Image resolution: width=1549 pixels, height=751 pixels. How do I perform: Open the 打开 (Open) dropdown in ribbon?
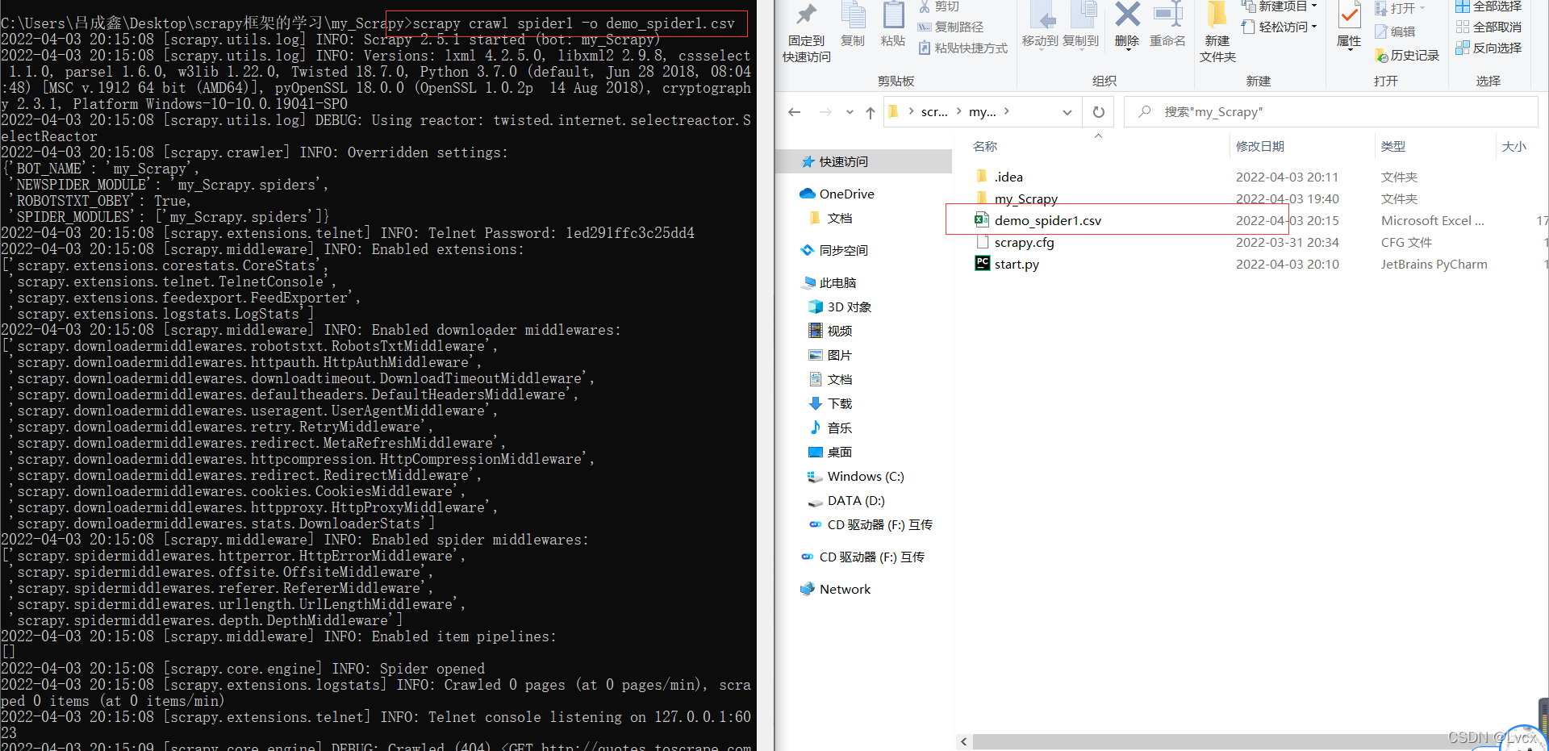1401,8
